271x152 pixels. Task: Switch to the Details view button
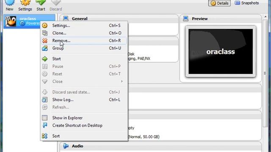(x=219, y=3)
